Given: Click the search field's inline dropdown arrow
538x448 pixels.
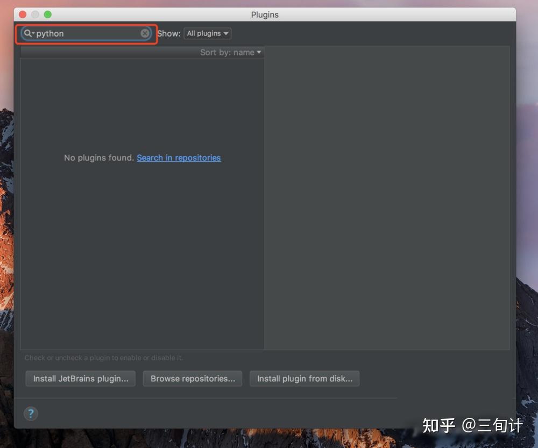Looking at the screenshot, I should click(x=33, y=33).
